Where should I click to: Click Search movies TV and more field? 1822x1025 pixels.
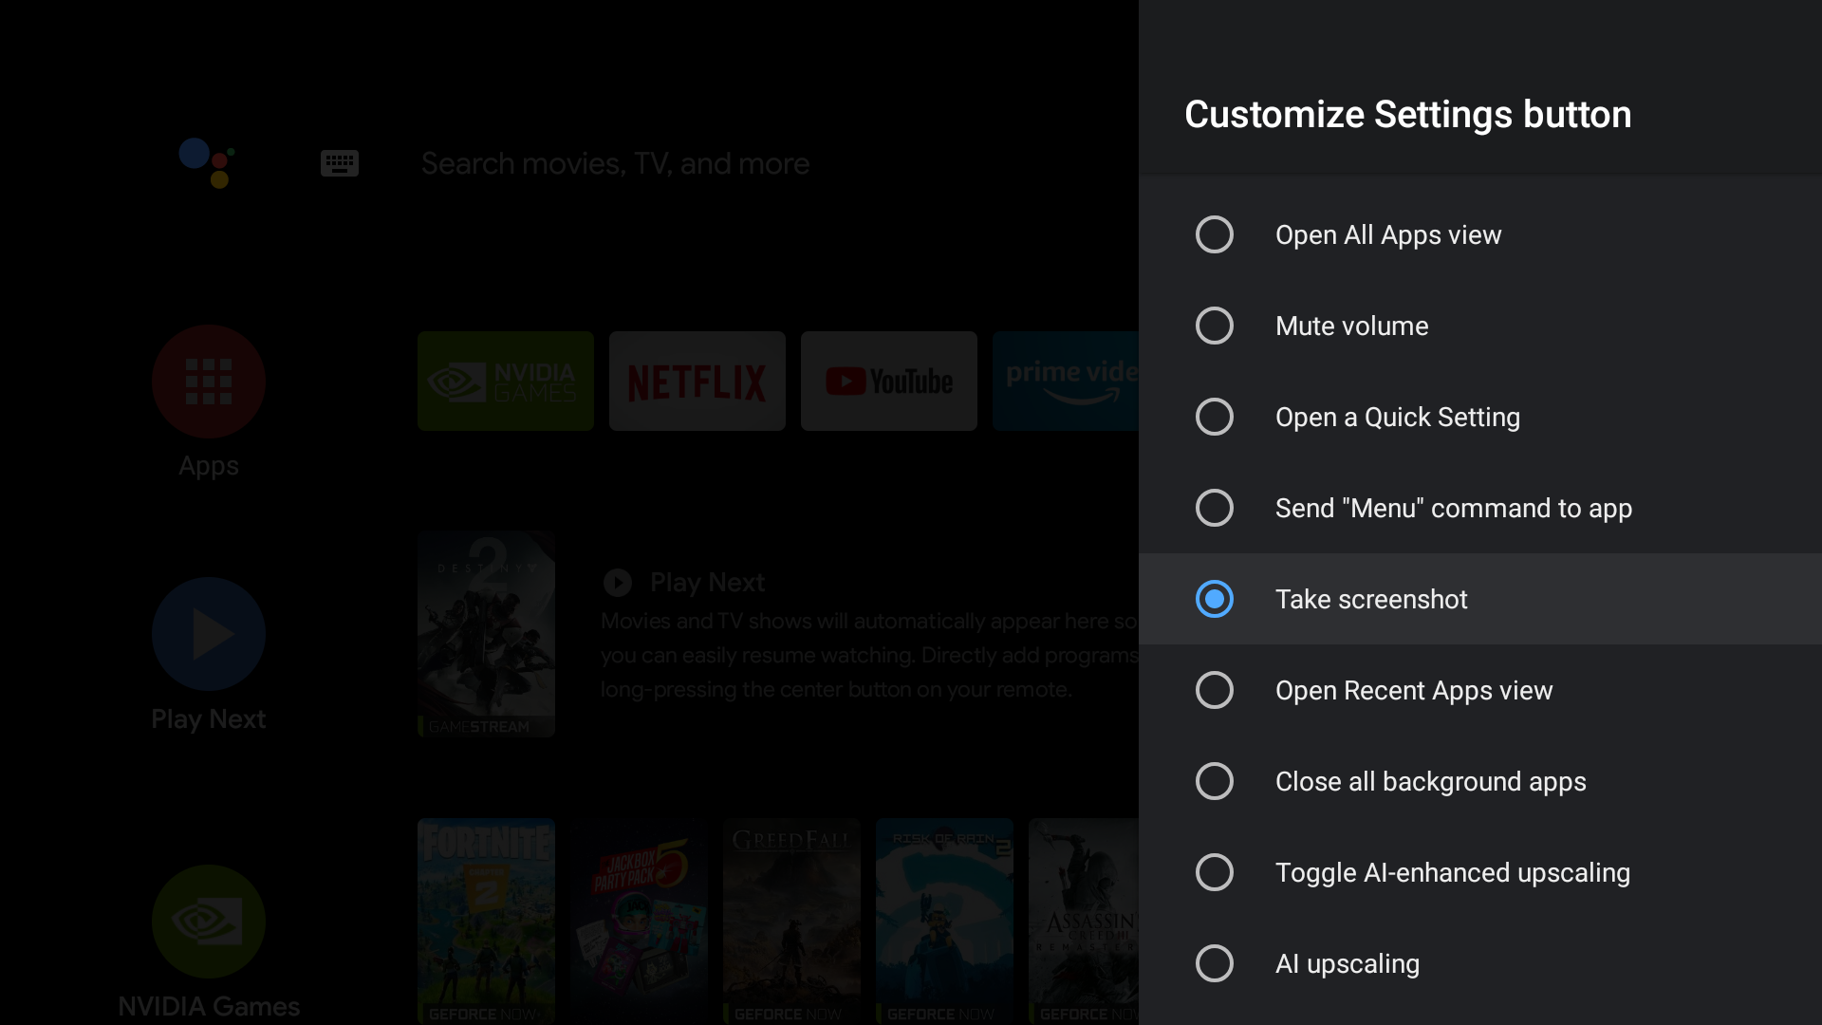616,161
